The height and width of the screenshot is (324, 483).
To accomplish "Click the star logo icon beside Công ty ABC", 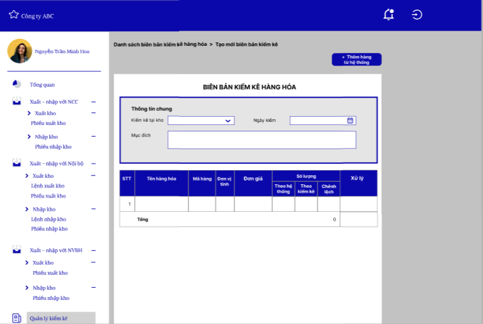I will [x=13, y=15].
